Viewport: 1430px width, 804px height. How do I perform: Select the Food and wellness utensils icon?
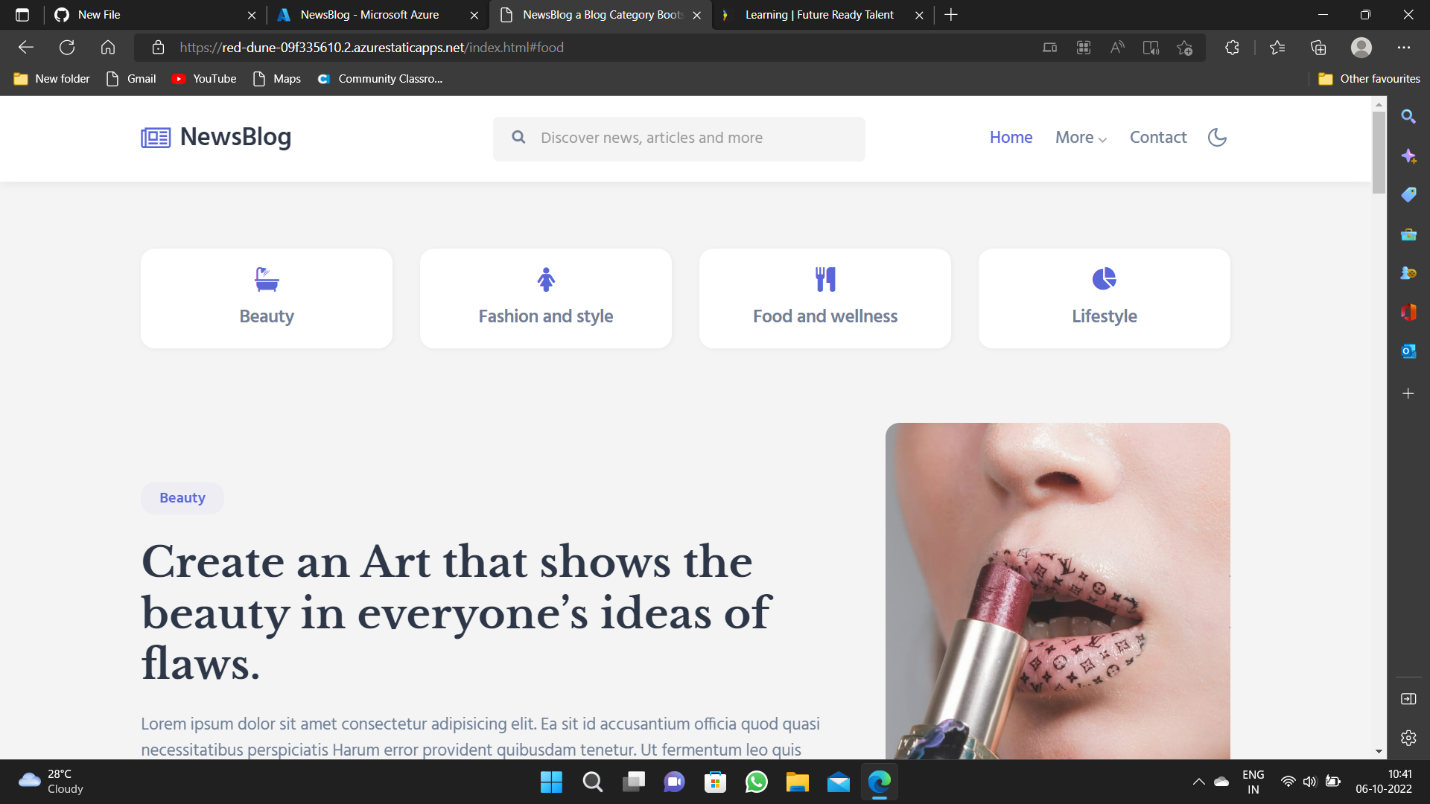tap(825, 279)
